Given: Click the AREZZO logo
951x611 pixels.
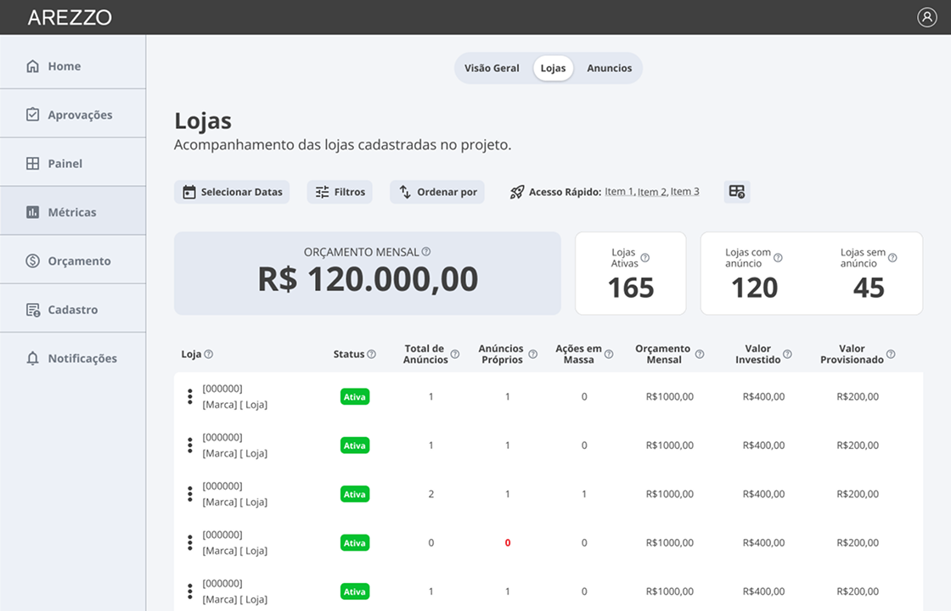Looking at the screenshot, I should tap(70, 18).
